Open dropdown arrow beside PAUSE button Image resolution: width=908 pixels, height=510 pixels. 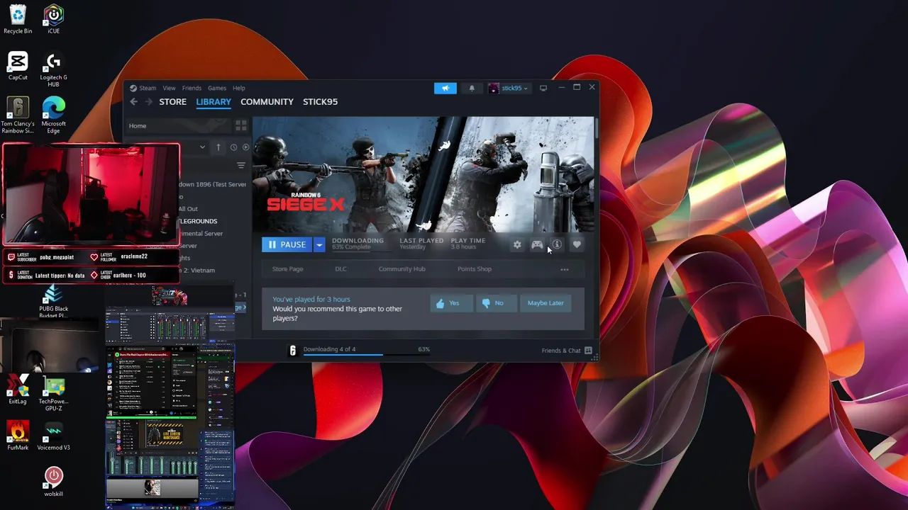pyautogui.click(x=319, y=244)
